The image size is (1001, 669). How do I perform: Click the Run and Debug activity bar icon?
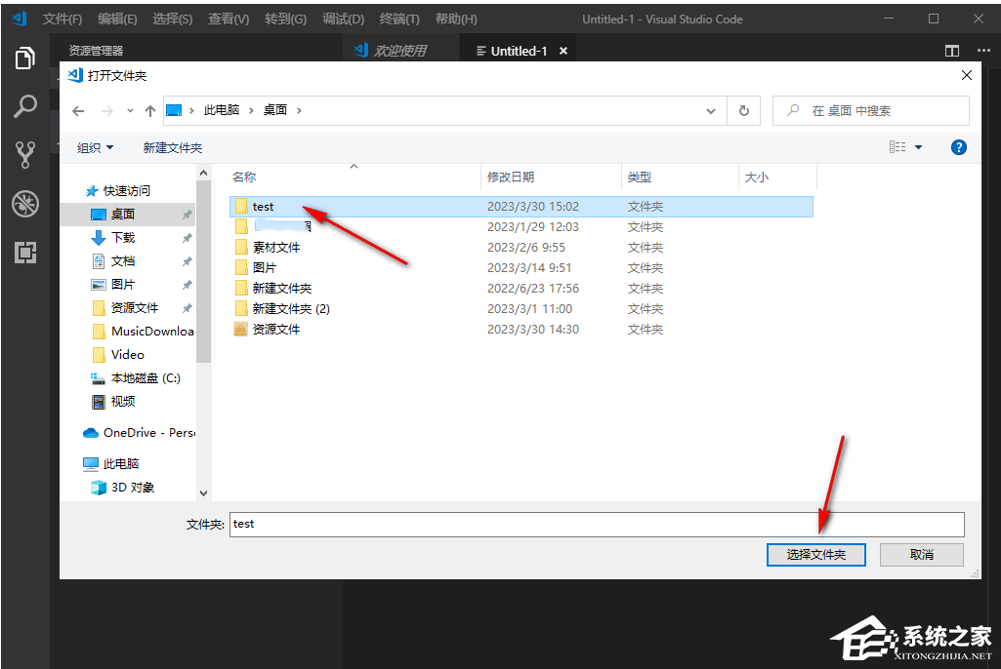click(25, 204)
